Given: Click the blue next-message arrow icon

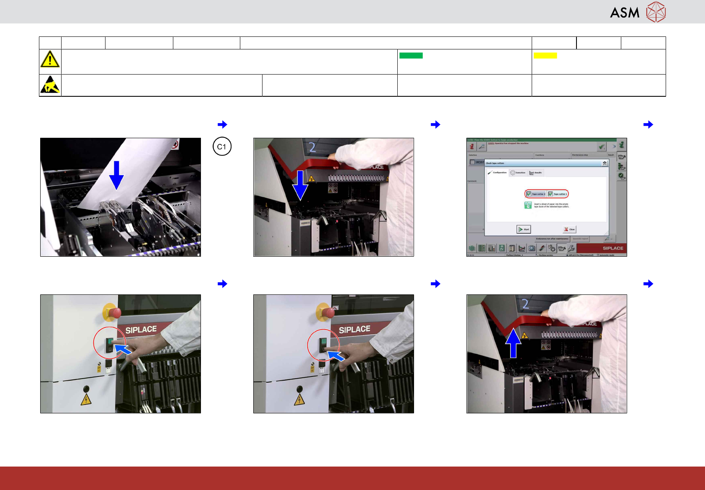Looking at the screenshot, I should click(613, 147).
